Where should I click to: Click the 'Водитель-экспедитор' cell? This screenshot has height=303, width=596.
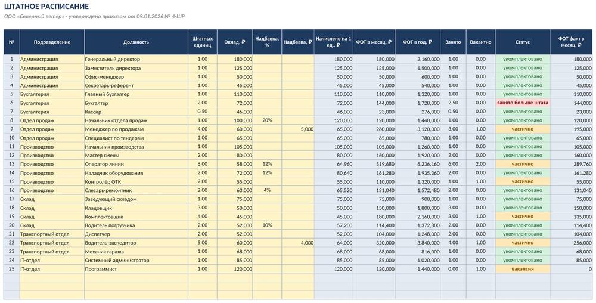coord(136,243)
